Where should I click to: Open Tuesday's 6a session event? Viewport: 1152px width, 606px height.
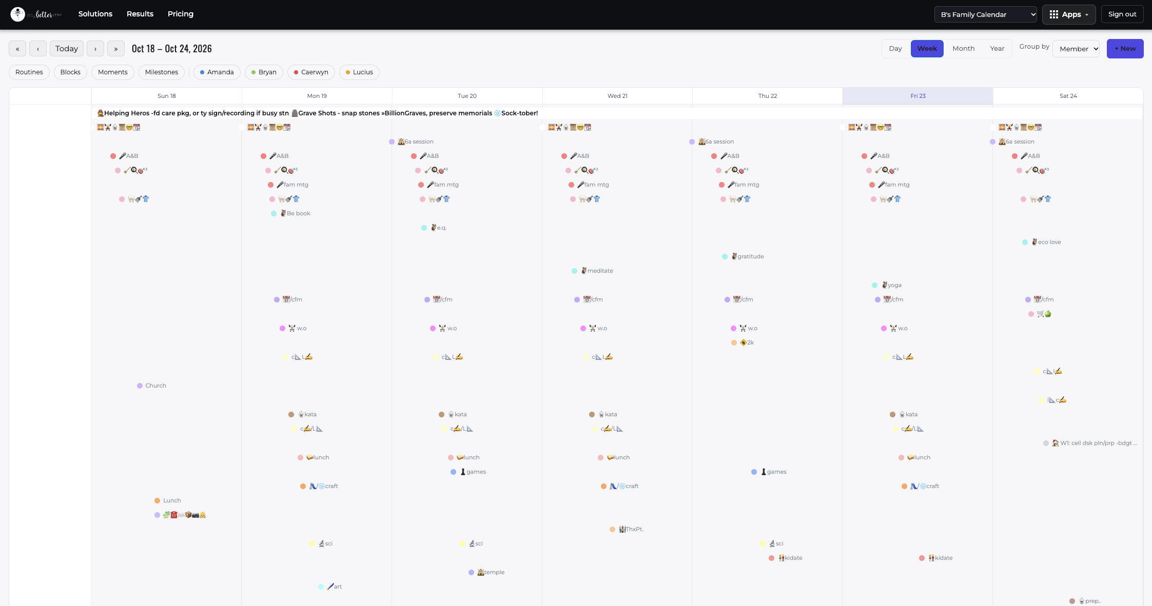point(412,142)
